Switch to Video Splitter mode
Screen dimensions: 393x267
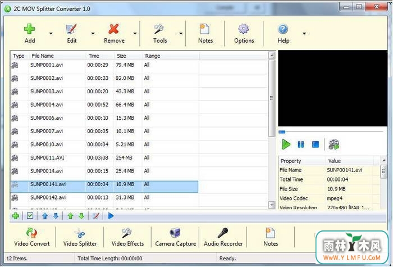(80, 237)
